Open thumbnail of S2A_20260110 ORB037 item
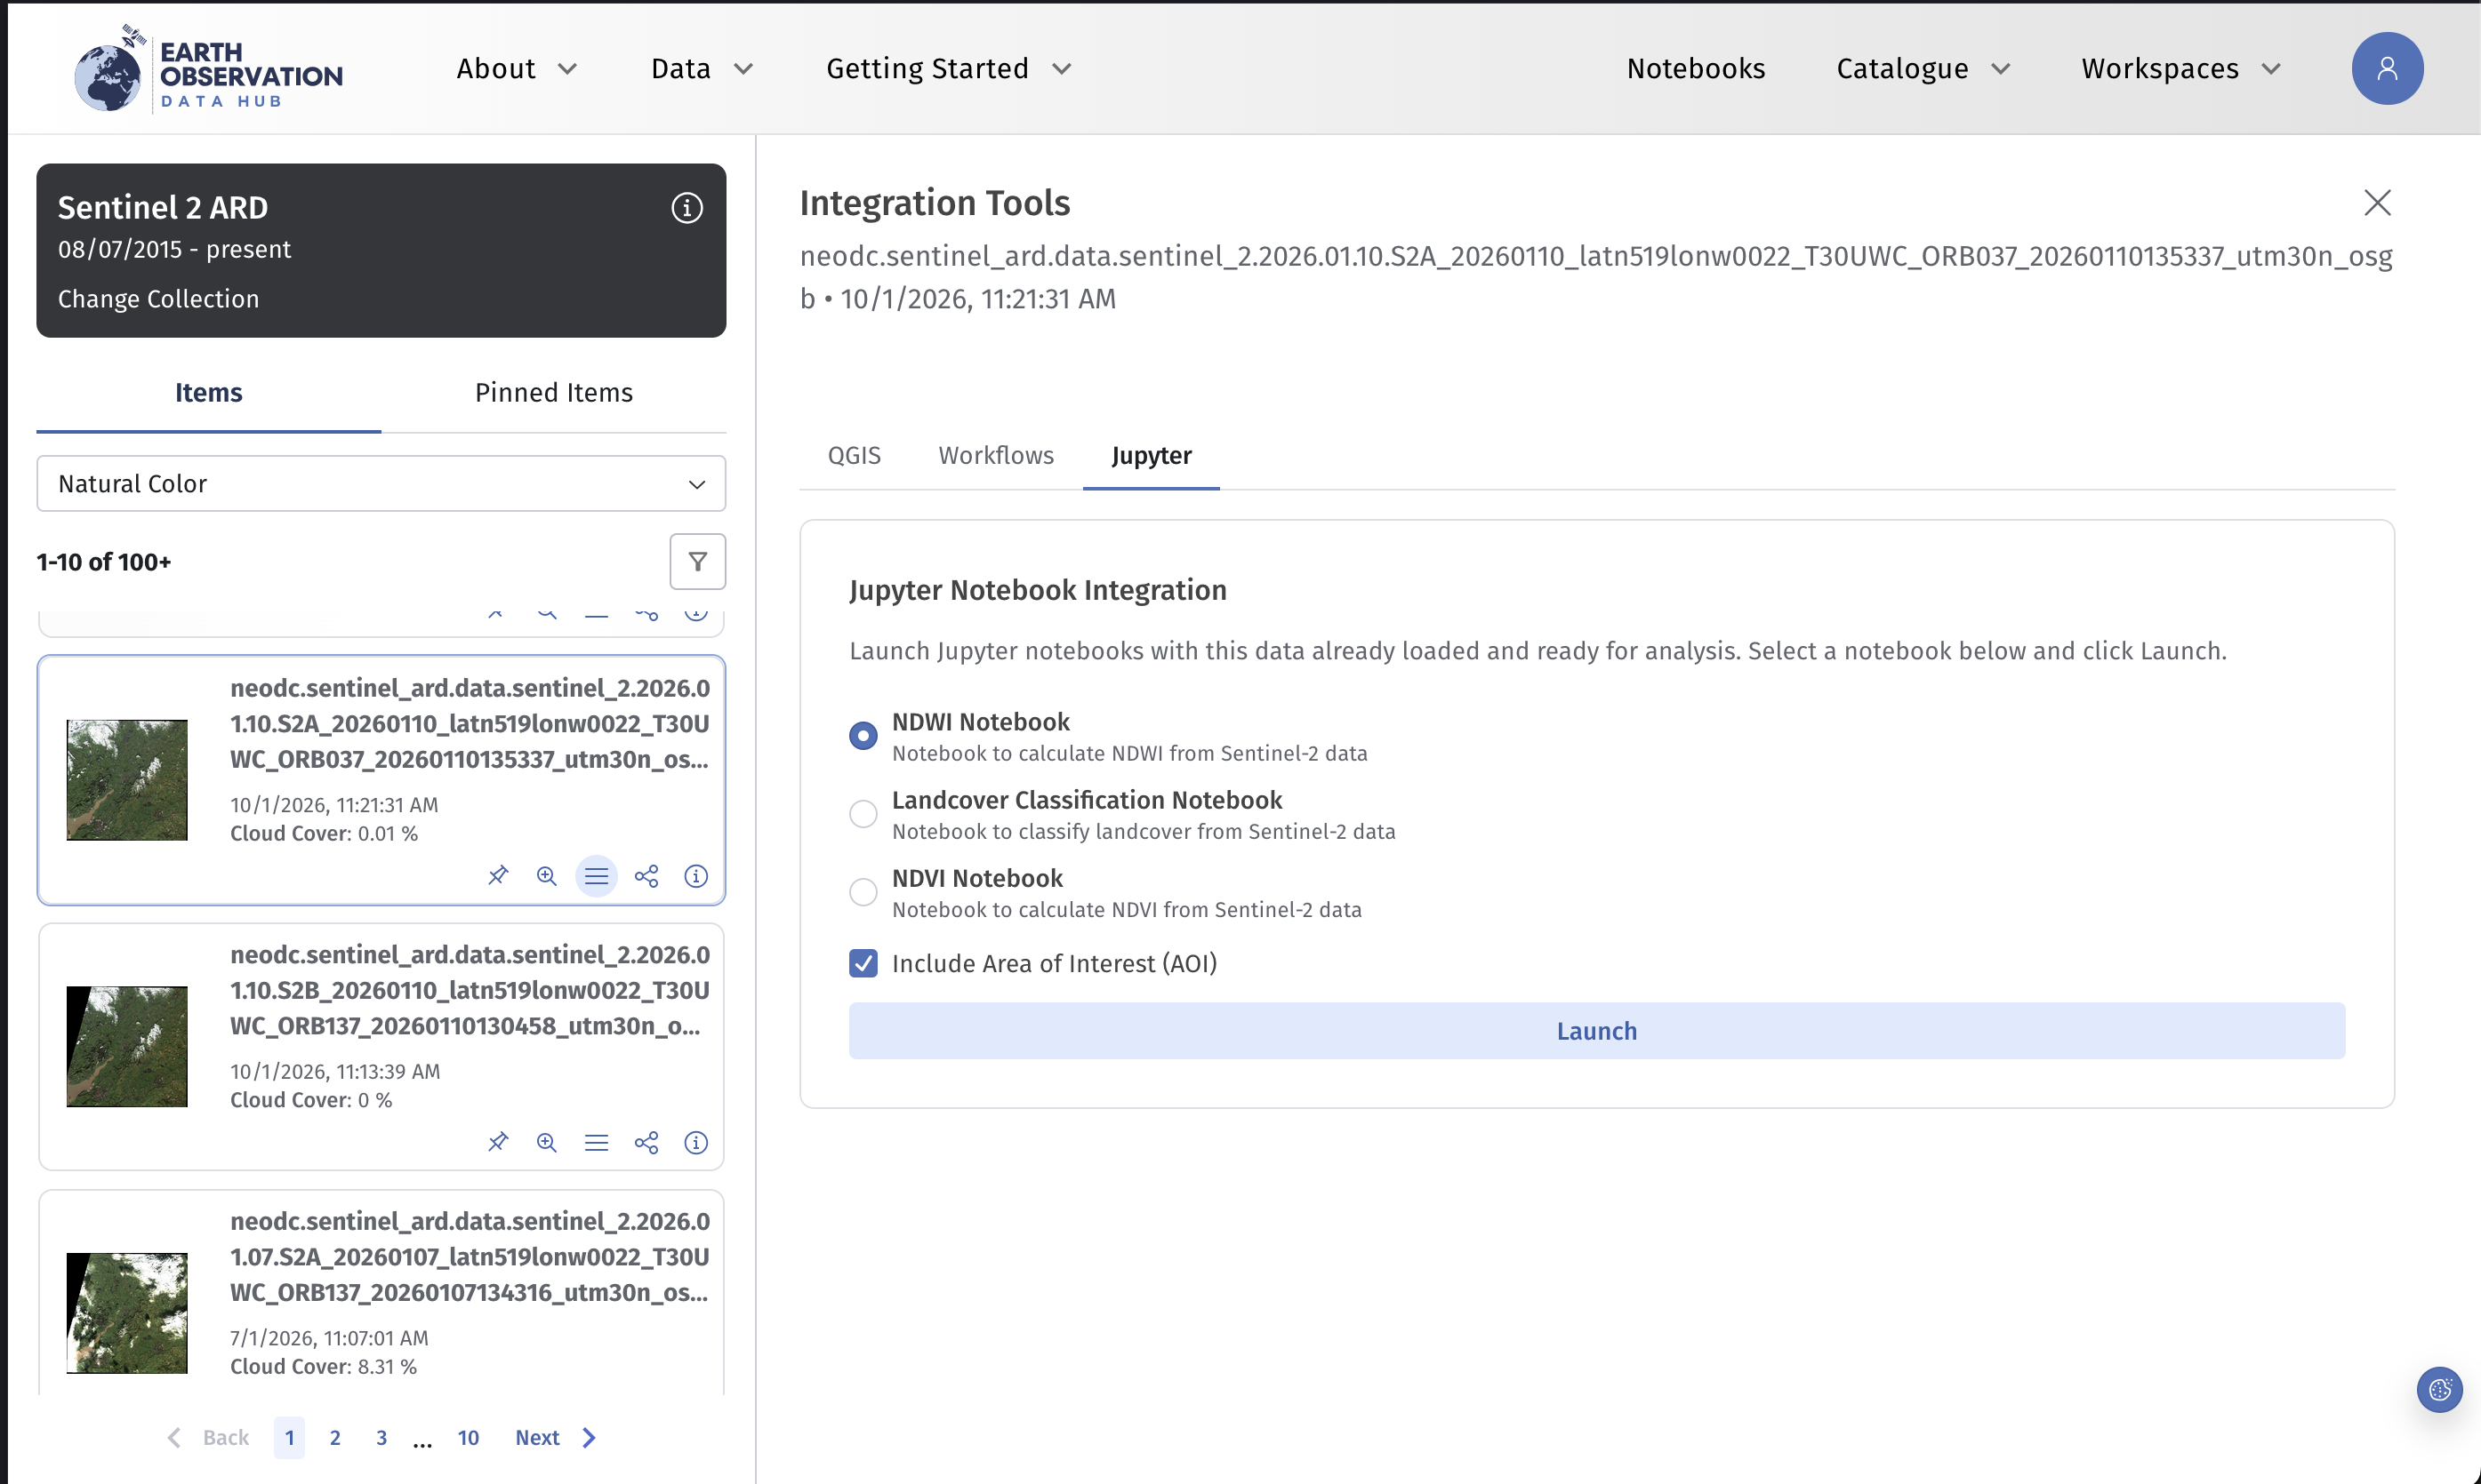 tap(127, 780)
